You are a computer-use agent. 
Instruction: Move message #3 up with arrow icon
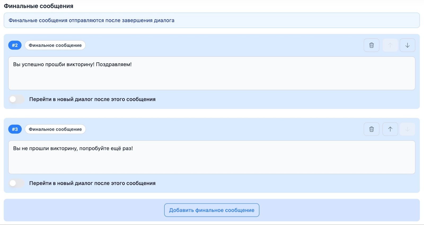pyautogui.click(x=390, y=129)
